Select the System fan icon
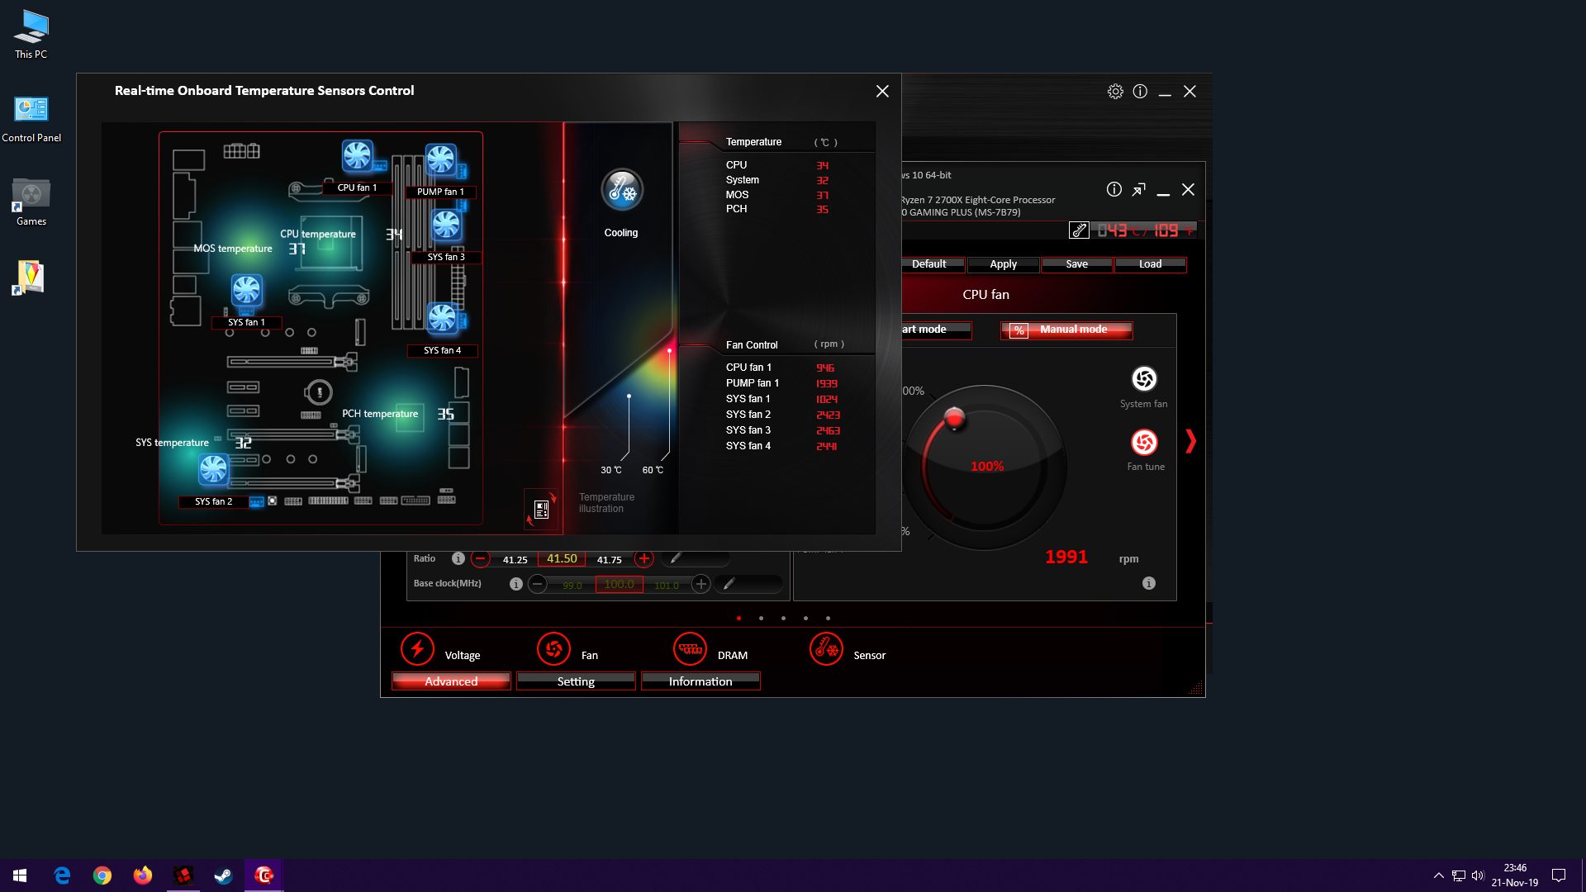 click(1144, 379)
